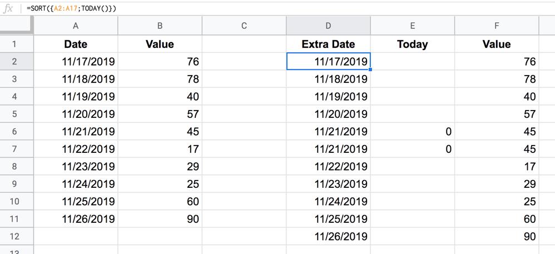Select cell A9 showing 11/24/2019
555x254 pixels.
[x=76, y=184]
